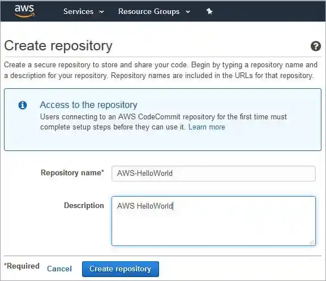Select the Create repository page heading

click(x=58, y=46)
